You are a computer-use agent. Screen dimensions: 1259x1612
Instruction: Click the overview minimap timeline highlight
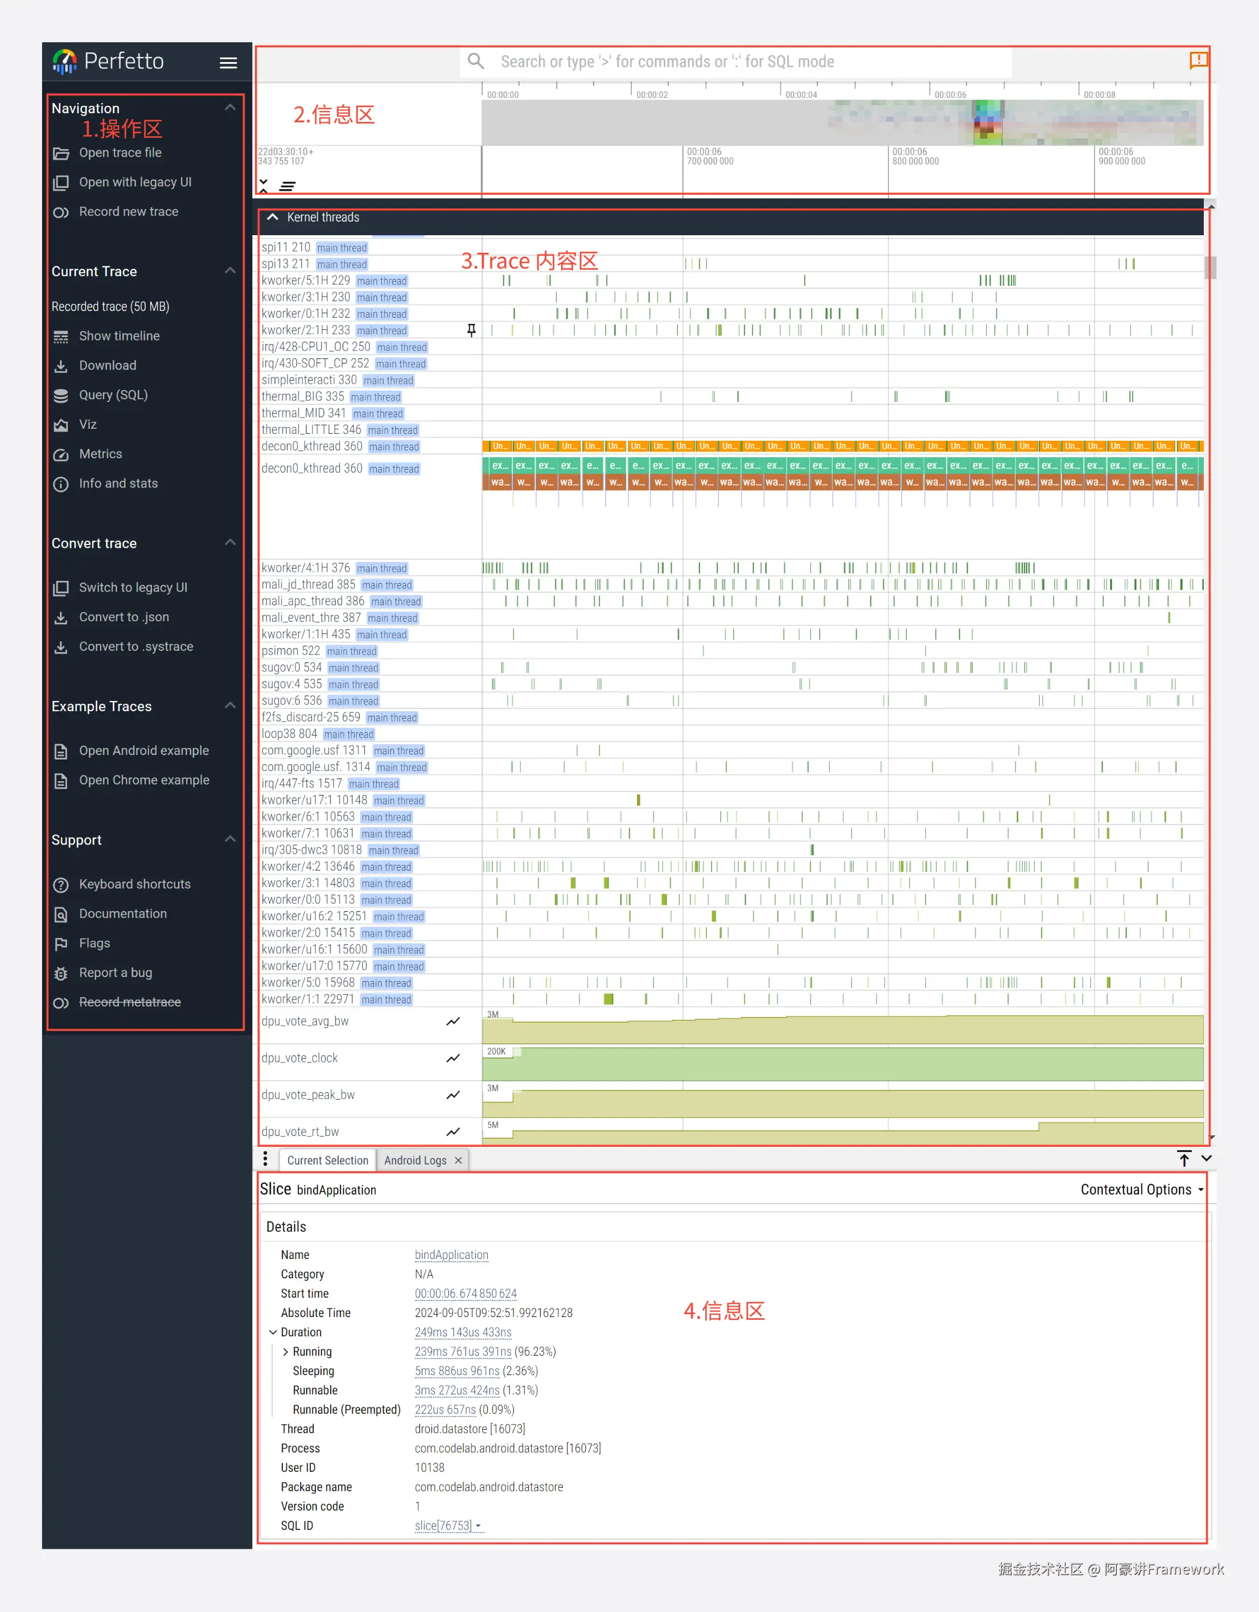pos(988,122)
